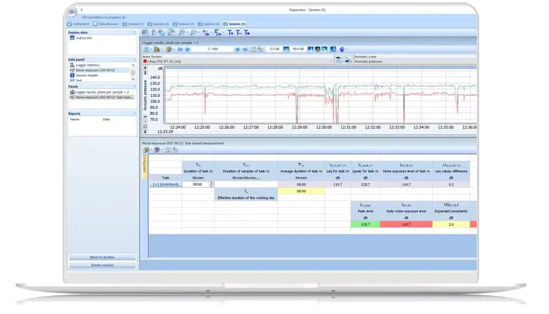Collapse the Session data panel

134,32
